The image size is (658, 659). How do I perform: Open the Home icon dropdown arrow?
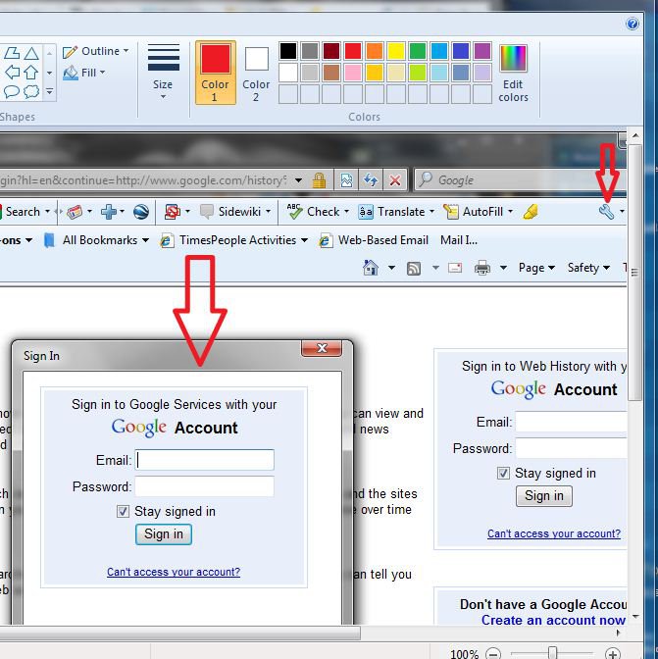391,268
